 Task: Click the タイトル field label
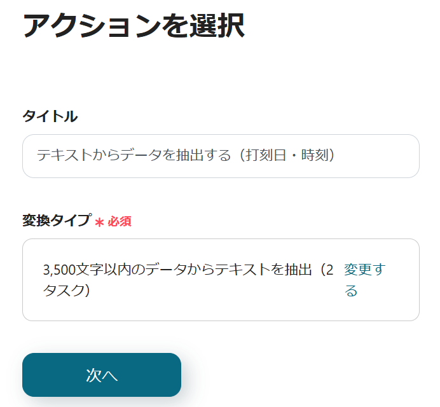pos(50,116)
